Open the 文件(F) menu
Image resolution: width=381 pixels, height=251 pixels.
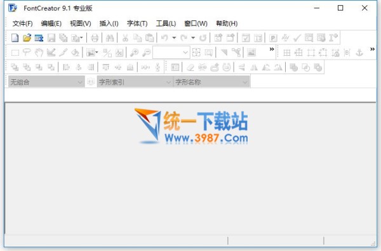[23, 23]
